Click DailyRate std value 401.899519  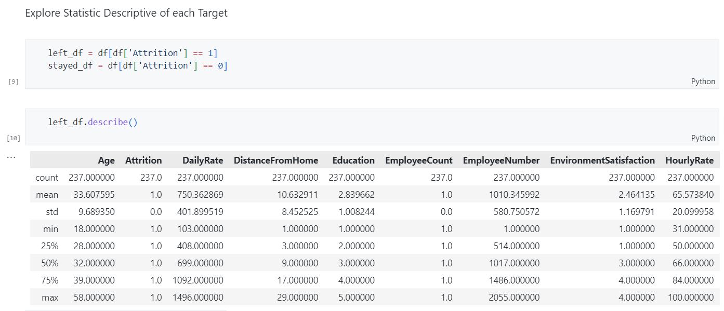(x=200, y=212)
